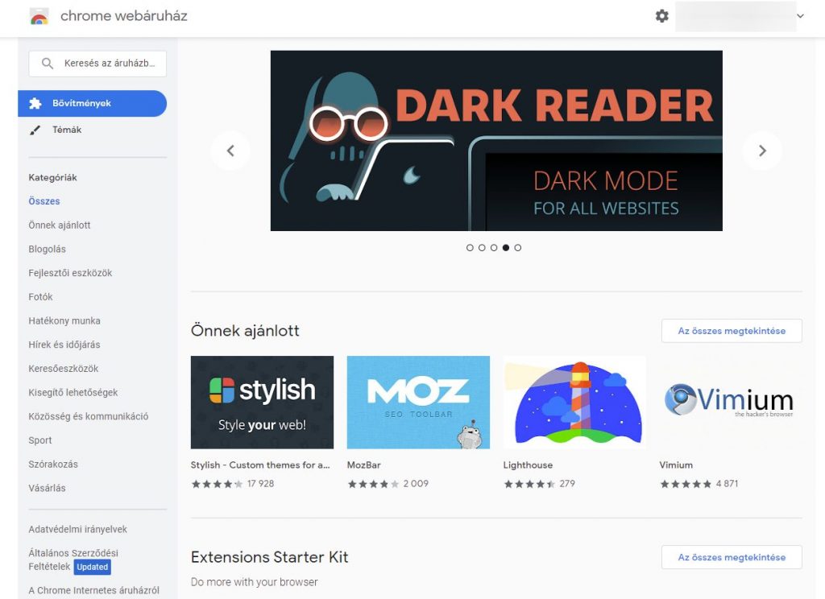The width and height of the screenshot is (825, 599).
Task: Select the first carousel dot indicator
Action: coord(470,248)
